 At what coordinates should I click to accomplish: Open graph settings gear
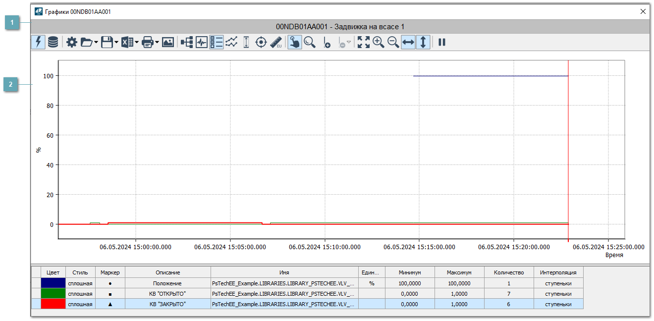click(72, 42)
